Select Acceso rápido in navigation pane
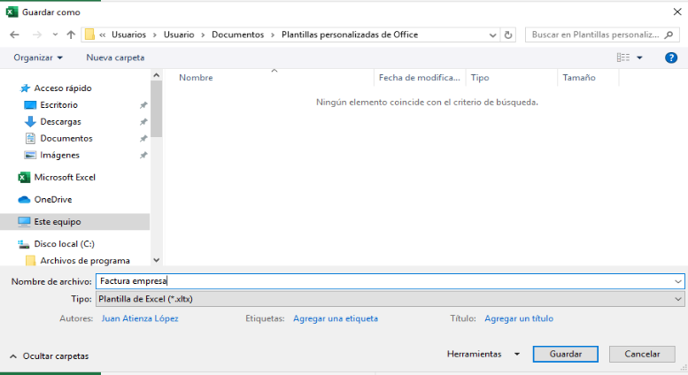688x375 pixels. tap(63, 88)
